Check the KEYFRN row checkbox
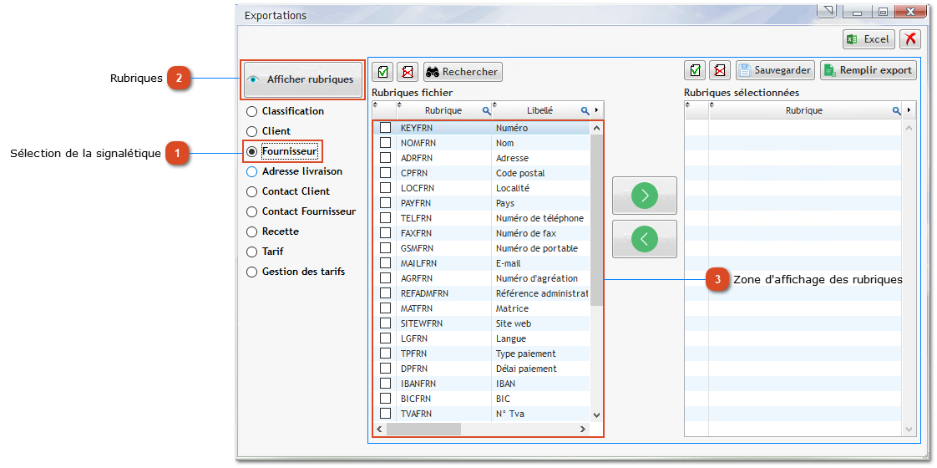The width and height of the screenshot is (937, 468). point(385,128)
